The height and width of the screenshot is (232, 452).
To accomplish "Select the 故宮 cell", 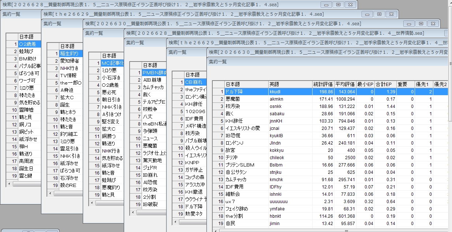I will (x=246, y=150).
